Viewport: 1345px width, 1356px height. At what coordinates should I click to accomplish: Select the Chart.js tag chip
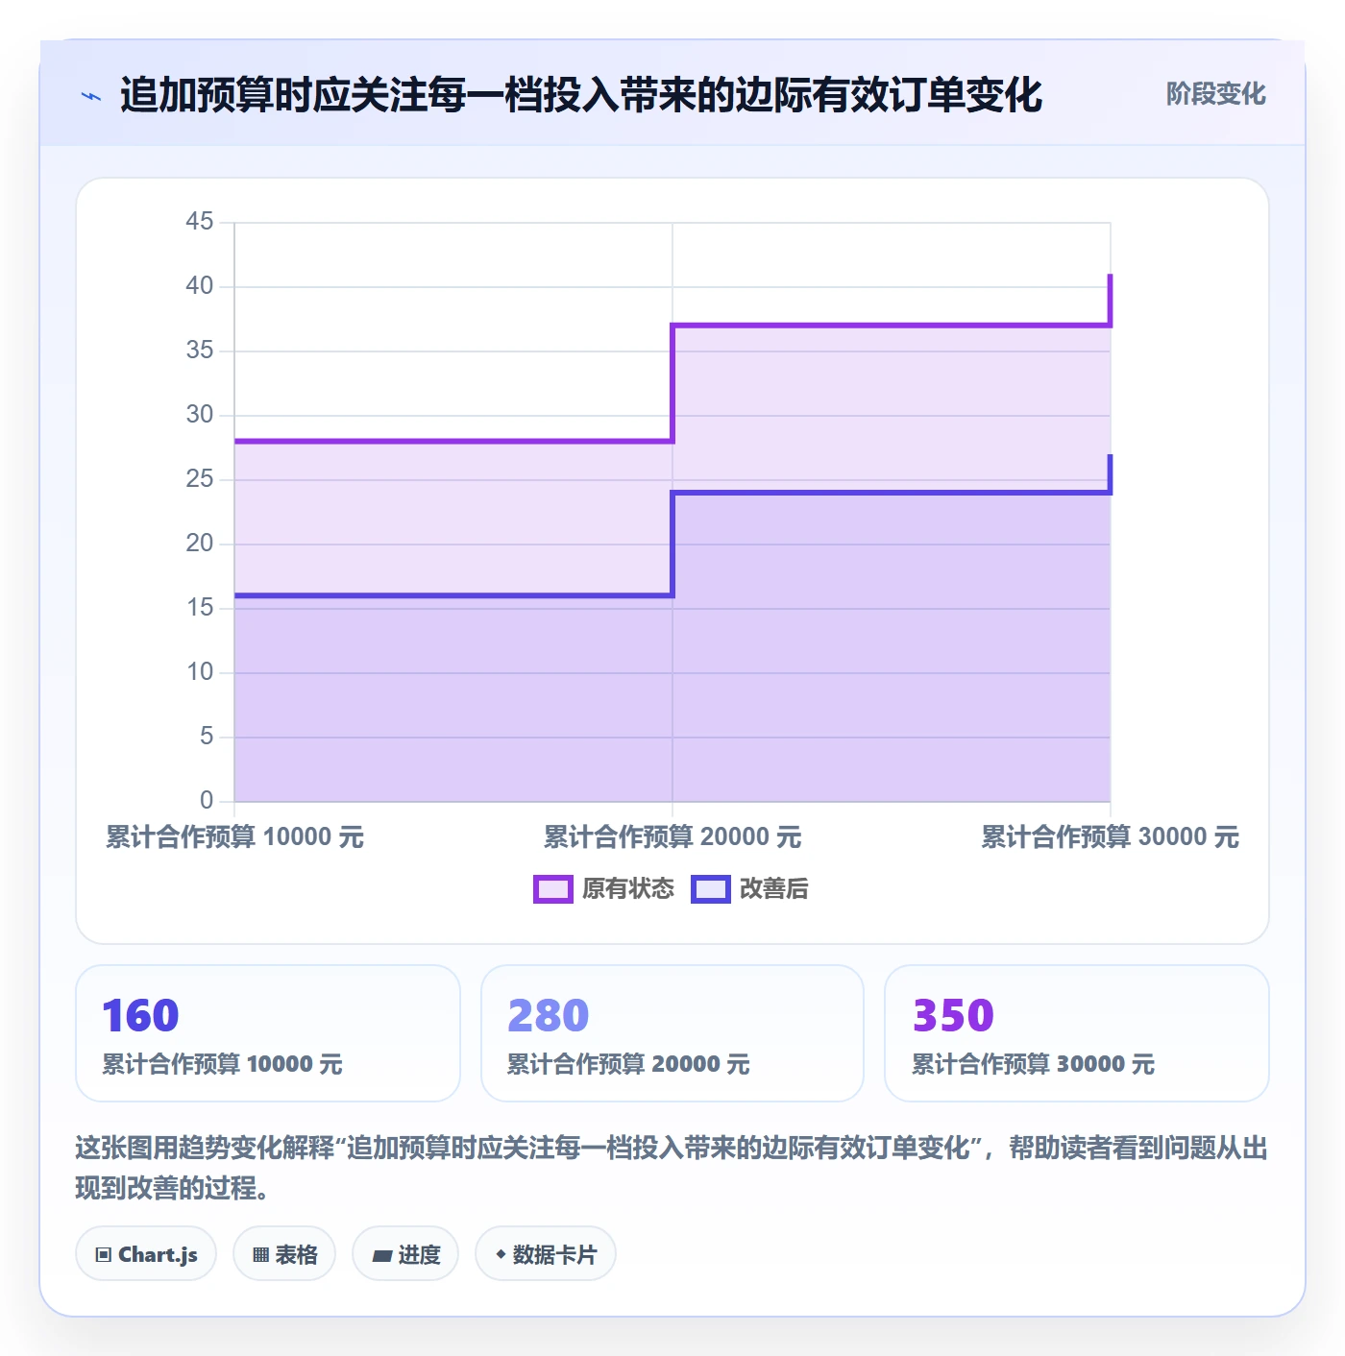(146, 1253)
